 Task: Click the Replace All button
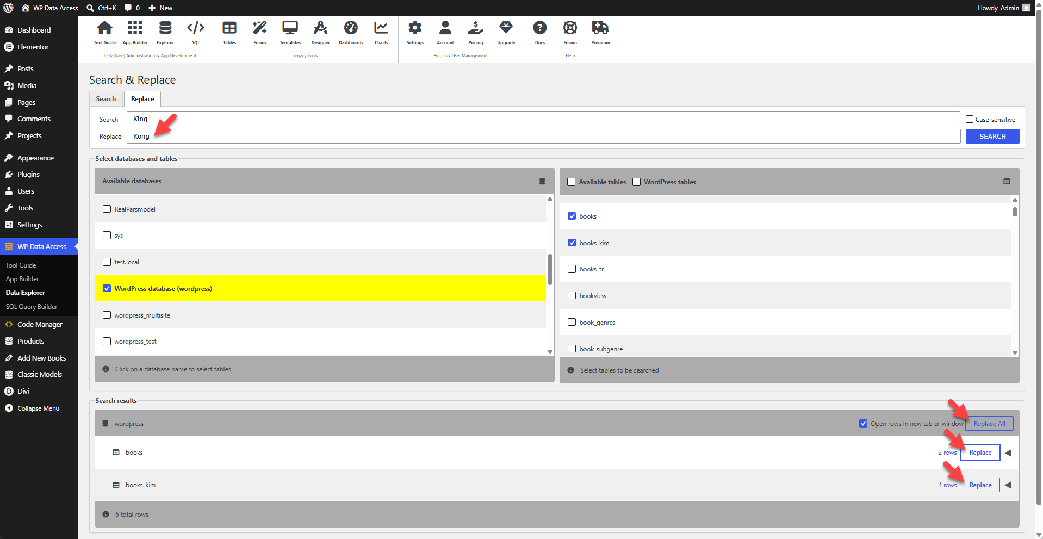click(x=989, y=424)
